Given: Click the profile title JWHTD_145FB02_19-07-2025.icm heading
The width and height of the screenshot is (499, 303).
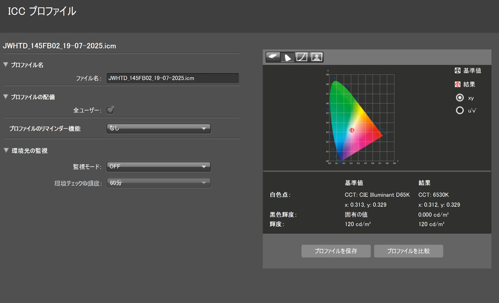Looking at the screenshot, I should [x=59, y=46].
